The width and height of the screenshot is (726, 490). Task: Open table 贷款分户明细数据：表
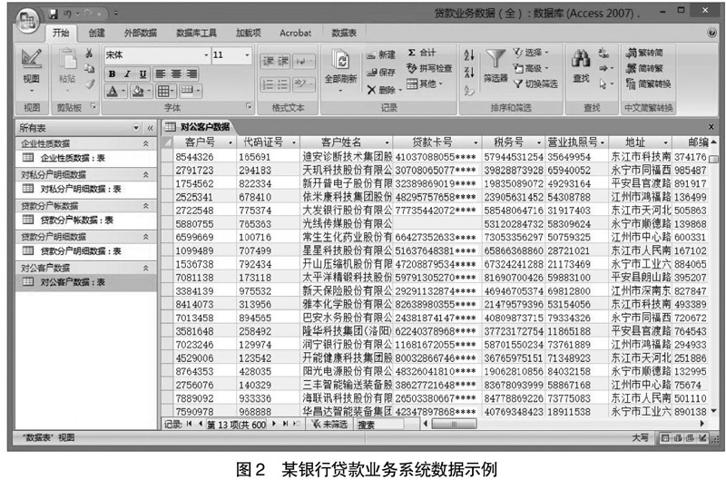point(86,251)
